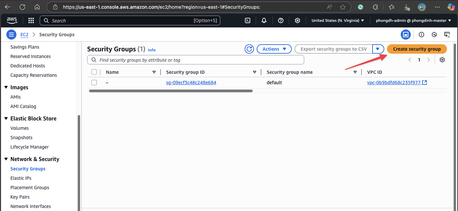
Task: Go to next page arrow in pagination
Action: [x=429, y=60]
